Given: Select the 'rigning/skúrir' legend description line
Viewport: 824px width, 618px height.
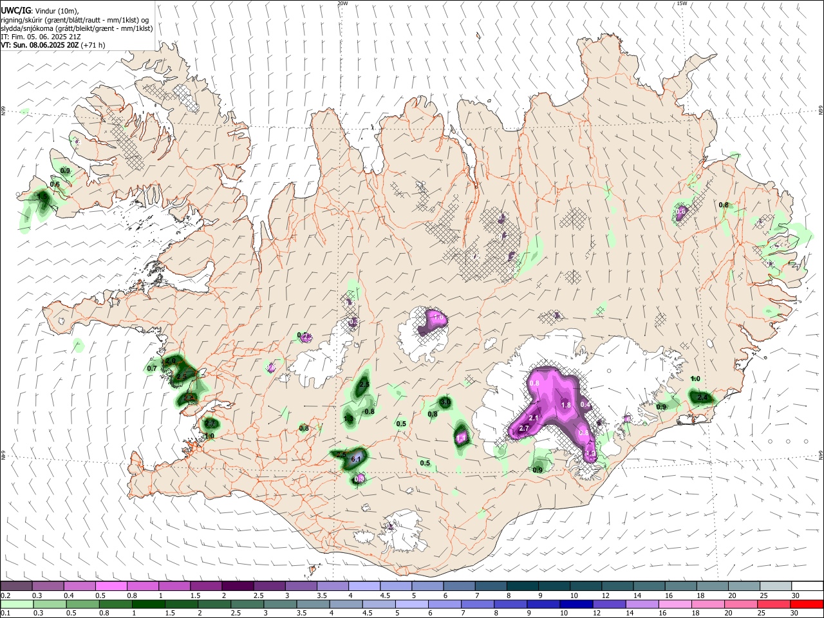Looking at the screenshot, I should coord(75,19).
